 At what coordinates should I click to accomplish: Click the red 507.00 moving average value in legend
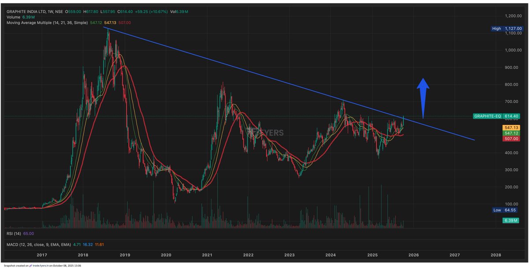pyautogui.click(x=124, y=23)
